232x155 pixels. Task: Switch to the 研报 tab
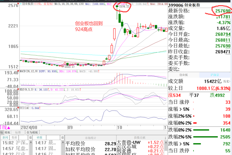39,137
